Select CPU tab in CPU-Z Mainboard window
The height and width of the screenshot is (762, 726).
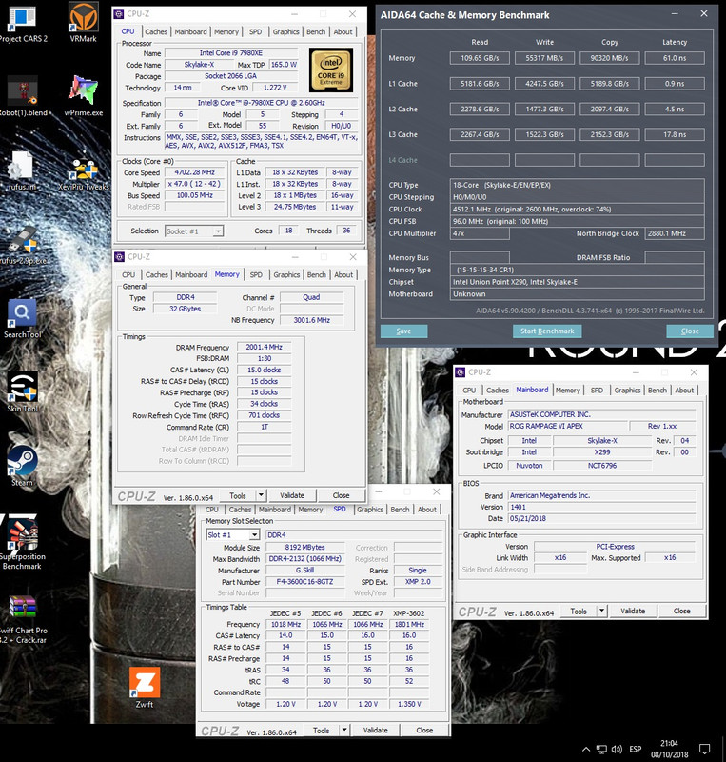[469, 391]
